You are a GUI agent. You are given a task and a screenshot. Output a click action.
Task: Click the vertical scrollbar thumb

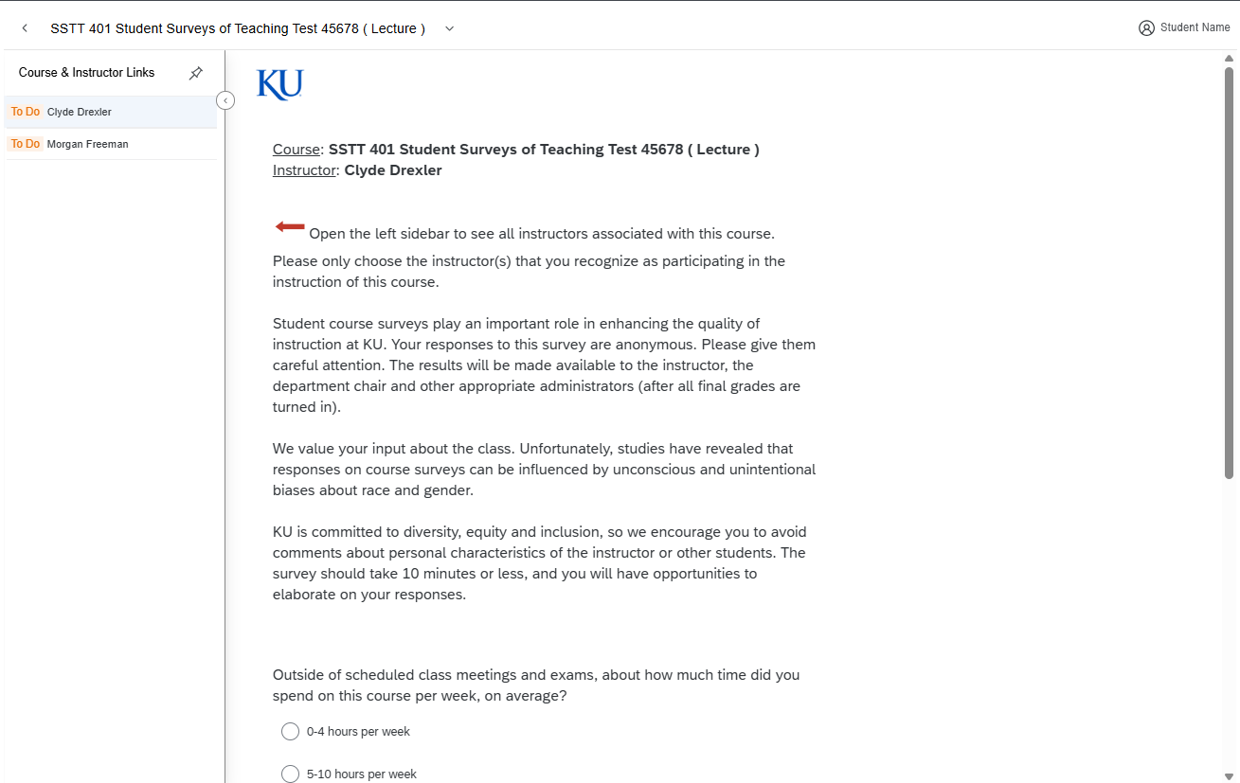[x=1230, y=275]
